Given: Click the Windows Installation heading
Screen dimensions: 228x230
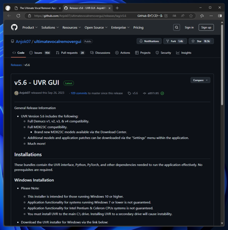Looking at the screenshot, I should click(x=34, y=180).
